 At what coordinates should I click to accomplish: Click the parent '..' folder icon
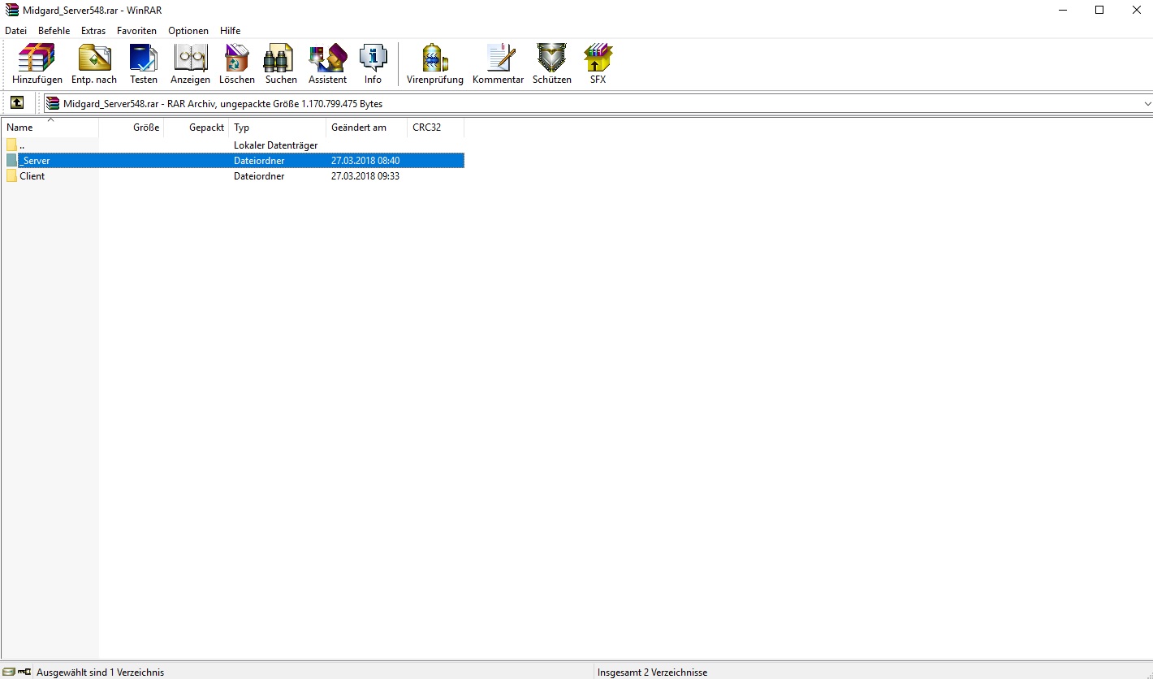tap(11, 145)
